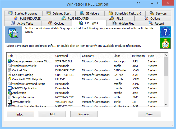
Task: Open the Cookies tab
Action: pyautogui.click(x=57, y=23)
